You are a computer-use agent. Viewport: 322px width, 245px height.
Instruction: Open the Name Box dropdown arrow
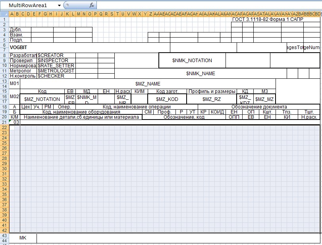(x=59, y=6)
